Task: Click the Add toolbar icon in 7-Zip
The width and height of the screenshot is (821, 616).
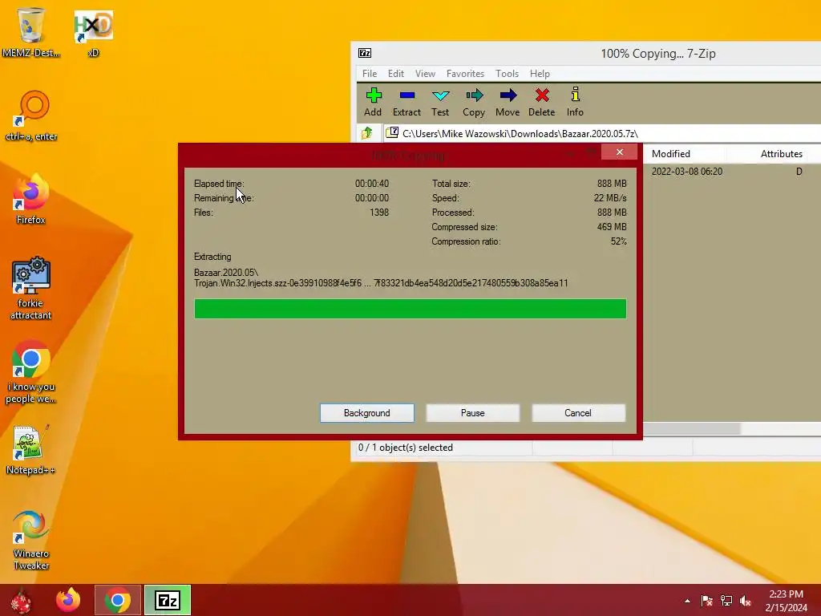Action: pos(373,102)
